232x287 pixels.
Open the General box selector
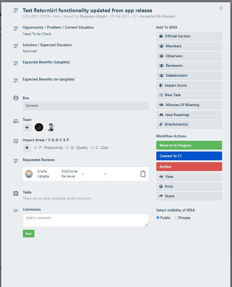(86, 106)
